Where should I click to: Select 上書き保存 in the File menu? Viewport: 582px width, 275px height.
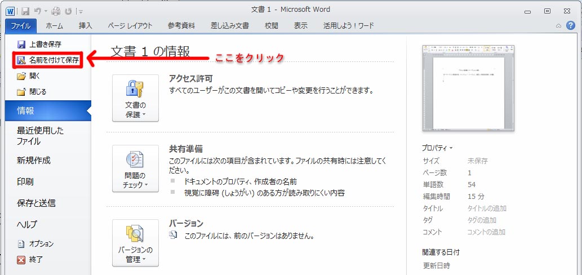click(39, 45)
